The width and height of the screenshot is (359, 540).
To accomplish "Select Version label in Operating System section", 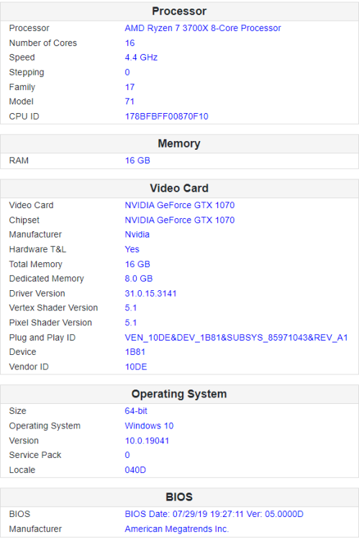I will pyautogui.click(x=24, y=441).
